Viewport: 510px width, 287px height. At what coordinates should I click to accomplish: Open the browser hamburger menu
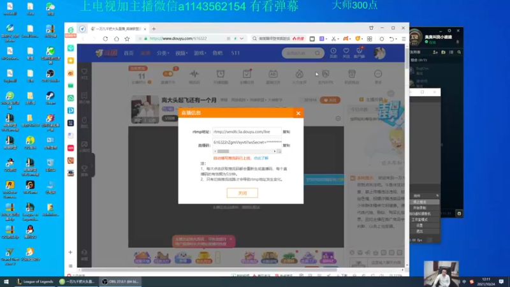pos(404,39)
